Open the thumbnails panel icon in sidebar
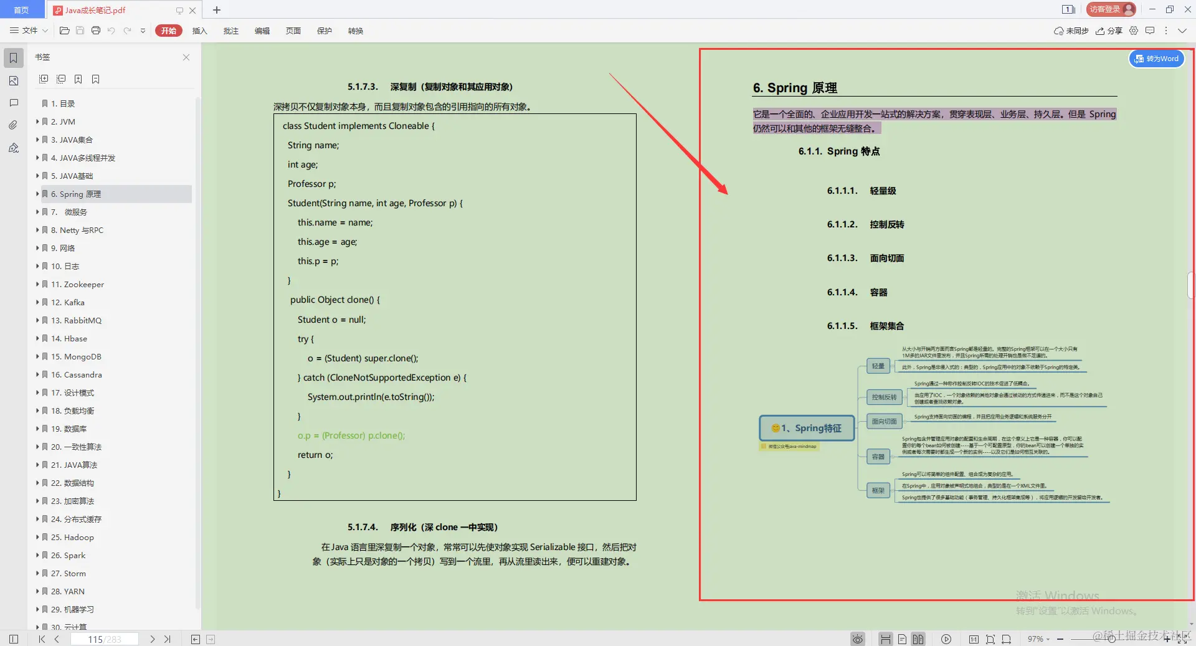1196x646 pixels. coord(13,81)
